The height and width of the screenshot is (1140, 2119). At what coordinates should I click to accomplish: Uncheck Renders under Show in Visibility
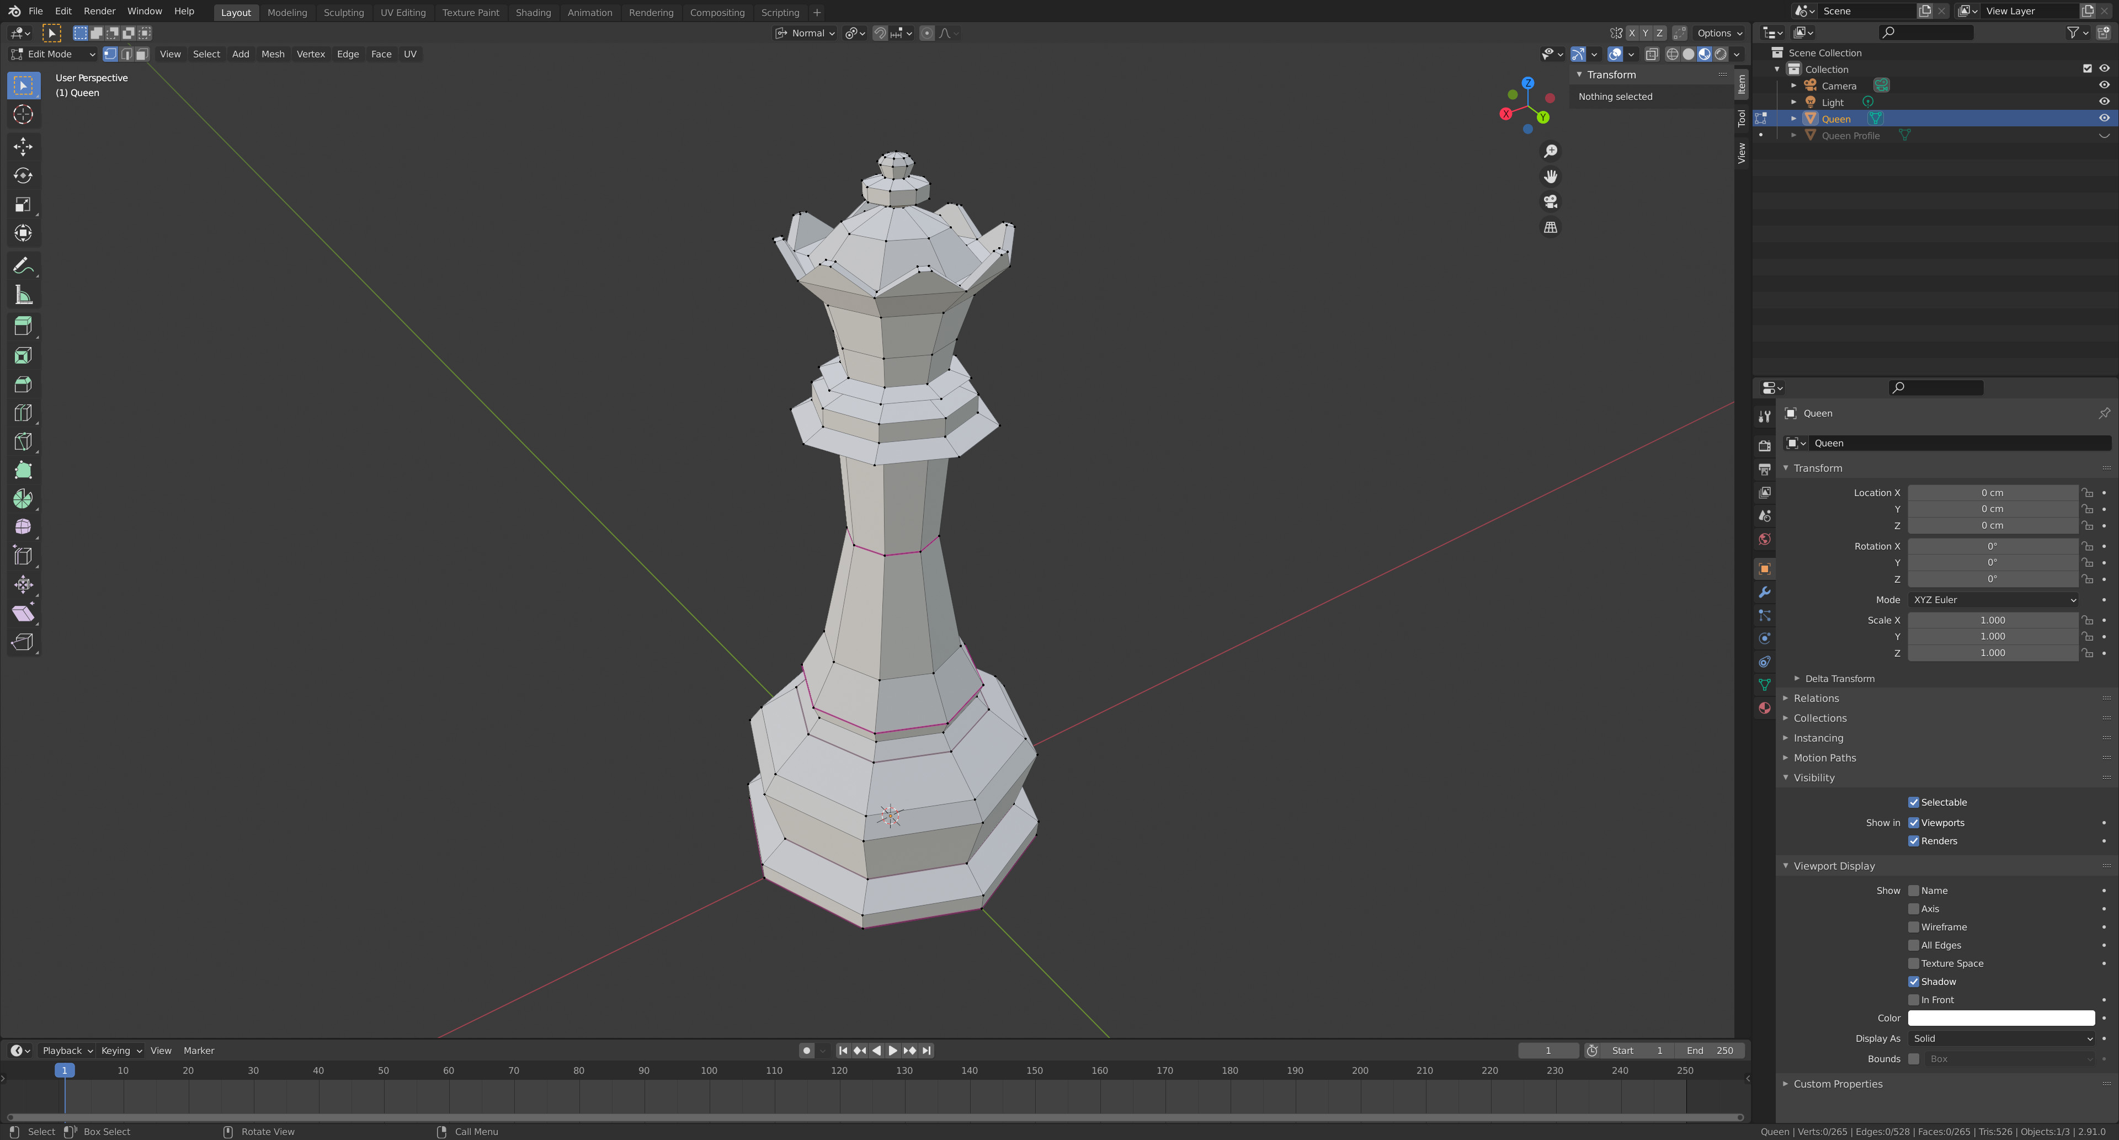pyautogui.click(x=1914, y=840)
